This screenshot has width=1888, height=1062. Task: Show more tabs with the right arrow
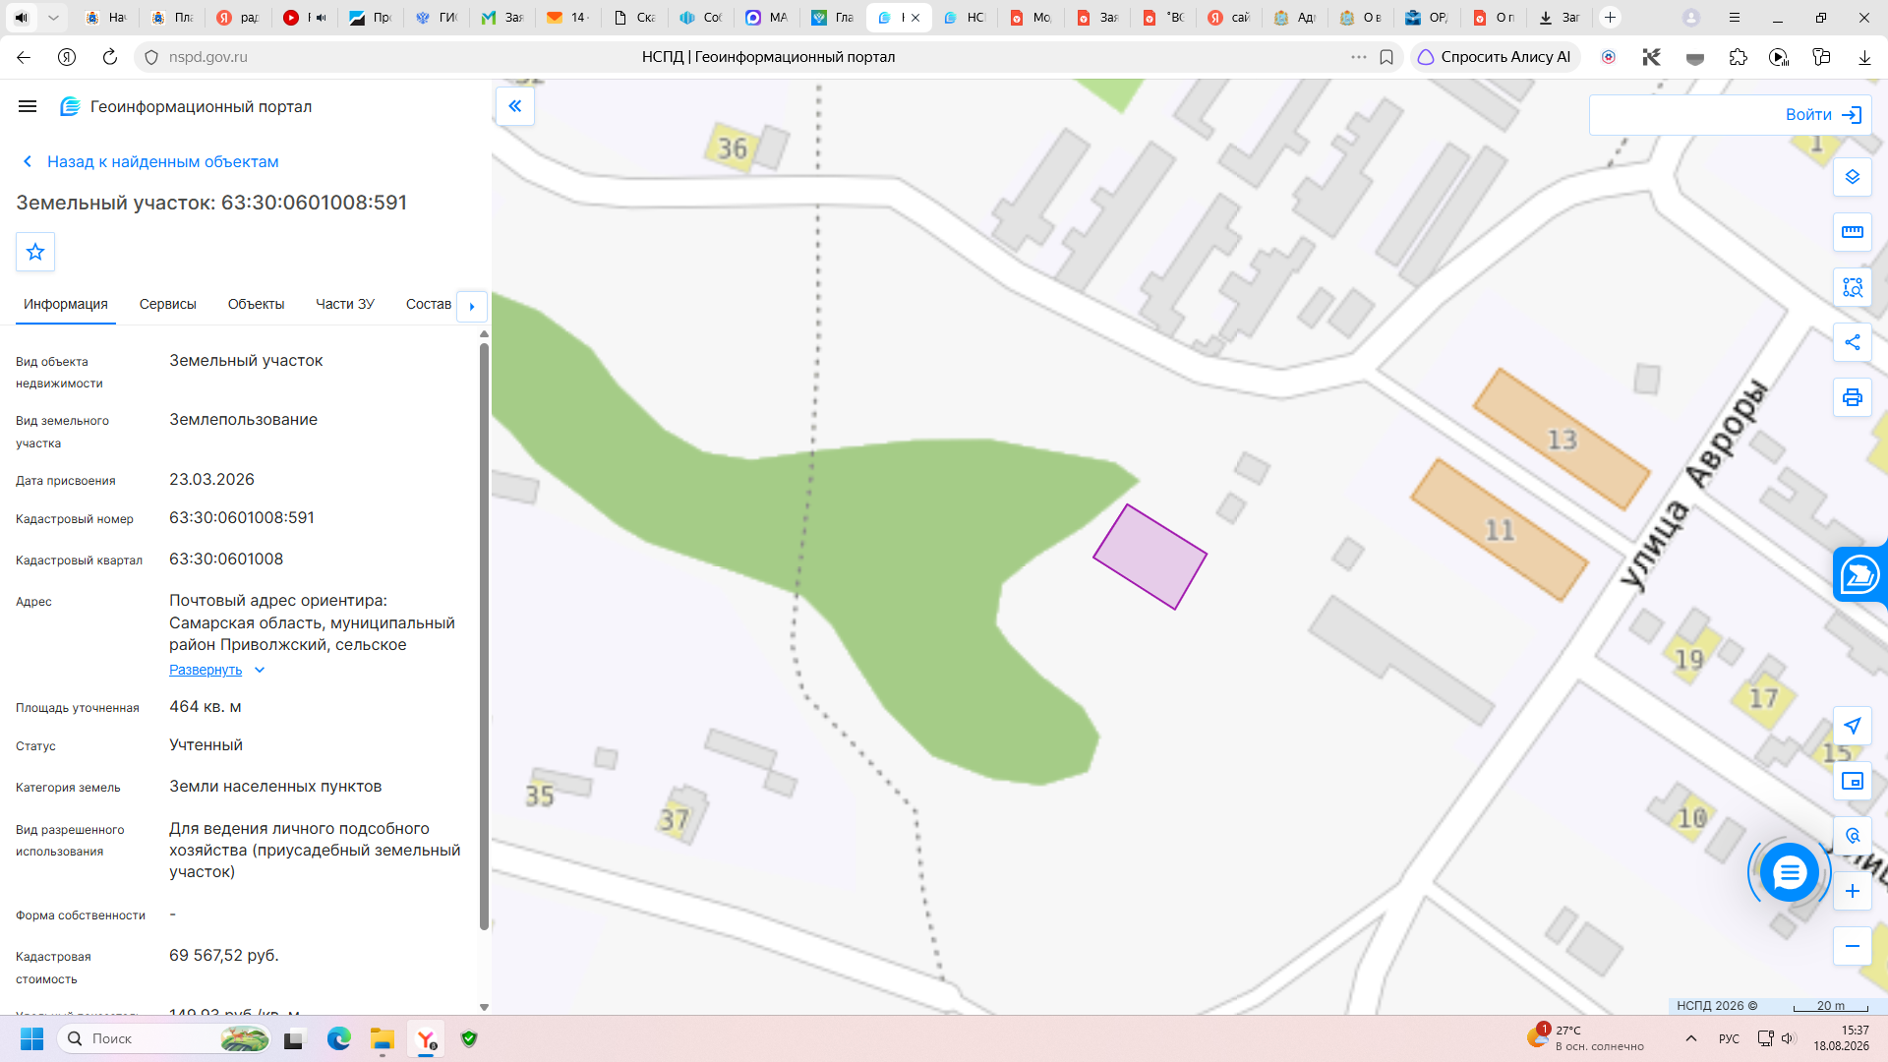[472, 306]
